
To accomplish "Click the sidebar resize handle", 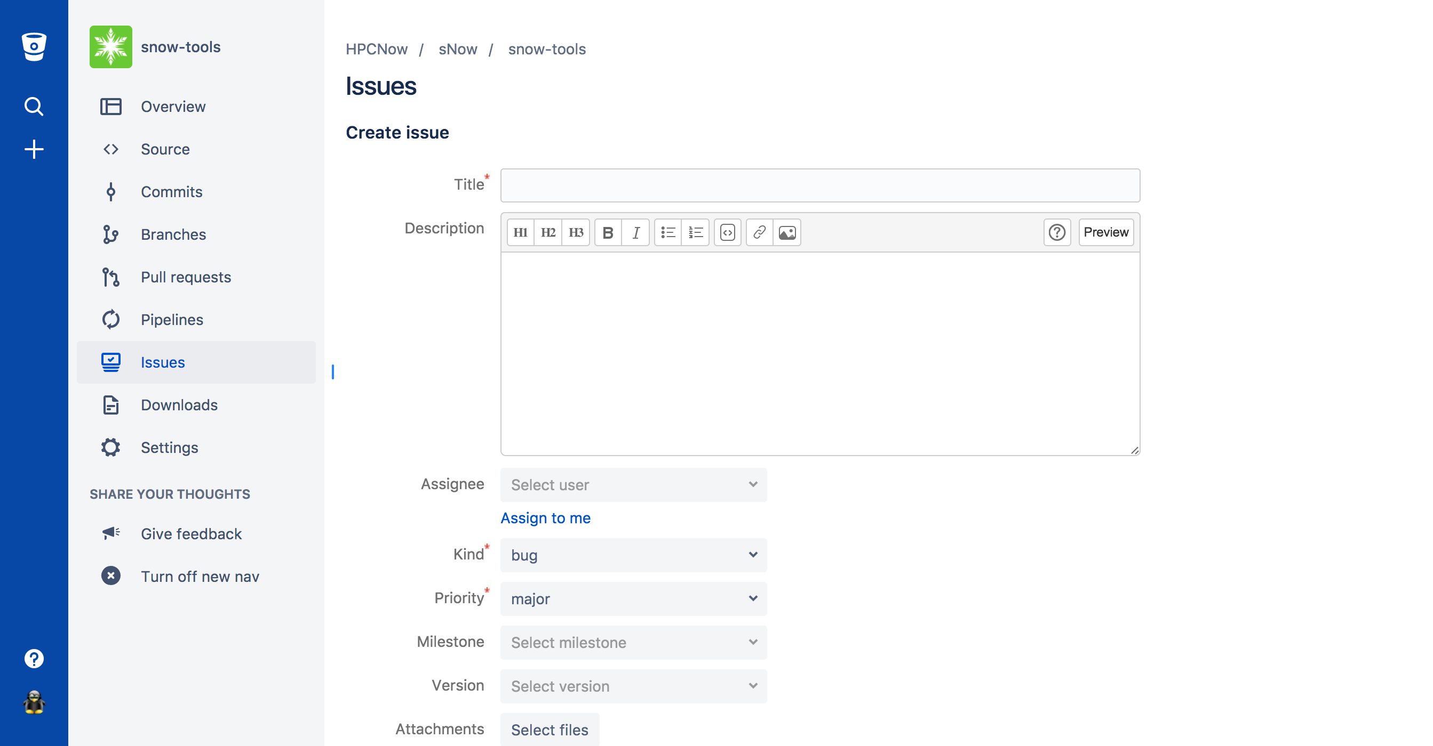I will [333, 371].
